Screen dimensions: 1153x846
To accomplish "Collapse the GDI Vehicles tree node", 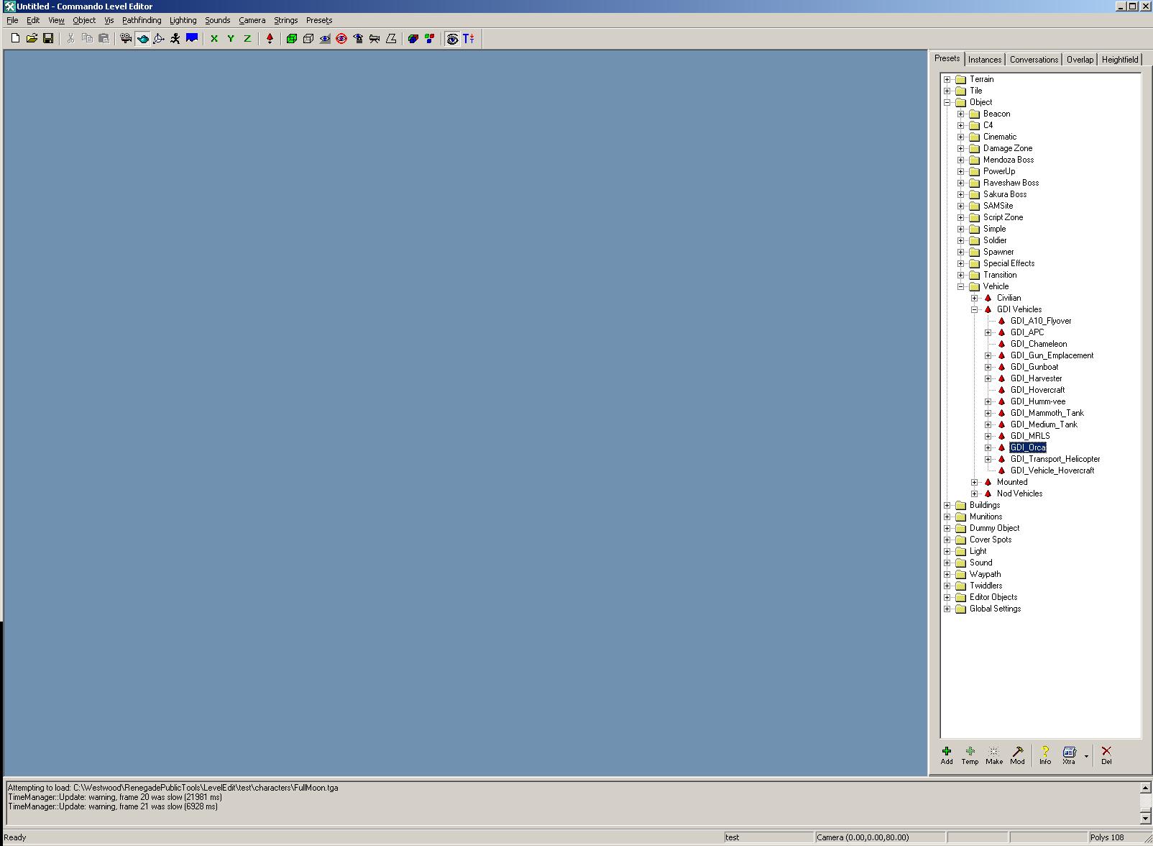I will (975, 309).
